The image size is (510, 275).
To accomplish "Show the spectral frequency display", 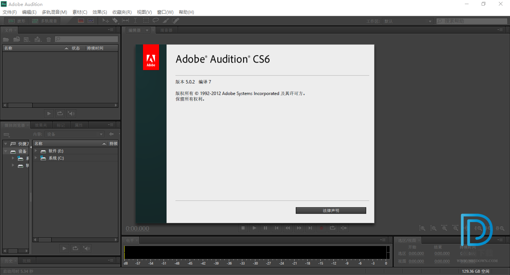I will point(81,21).
